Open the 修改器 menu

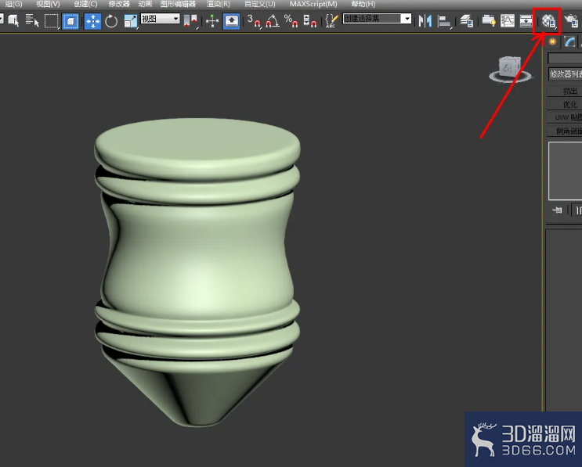(x=119, y=4)
